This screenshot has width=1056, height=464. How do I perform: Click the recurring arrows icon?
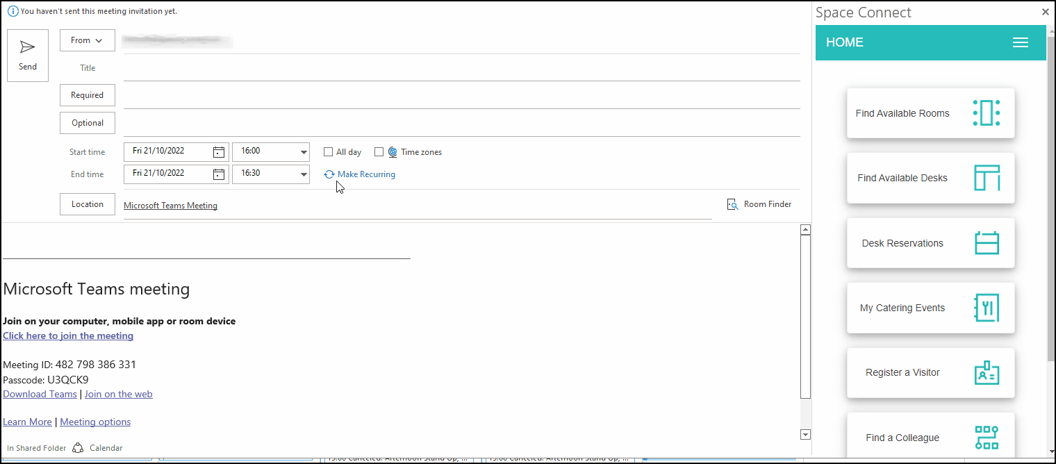[329, 174]
